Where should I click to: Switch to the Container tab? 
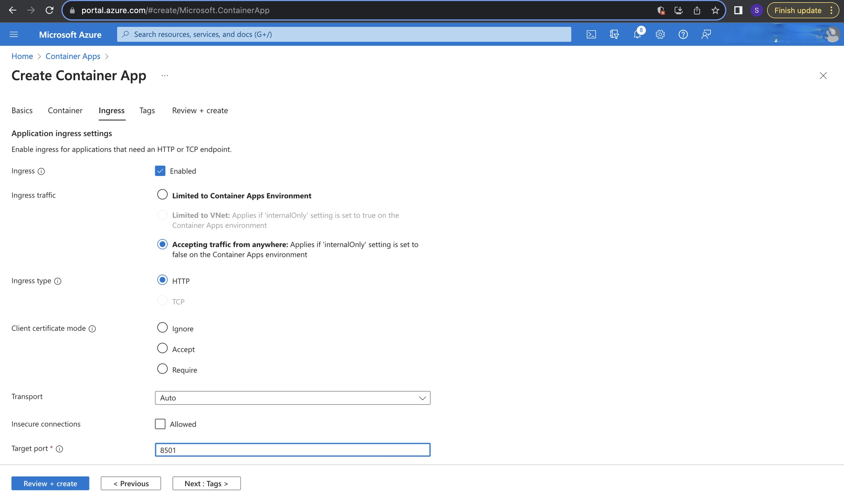(x=65, y=111)
